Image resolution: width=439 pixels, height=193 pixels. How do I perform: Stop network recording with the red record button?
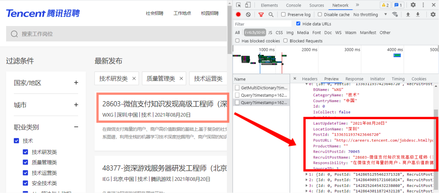[x=238, y=15]
